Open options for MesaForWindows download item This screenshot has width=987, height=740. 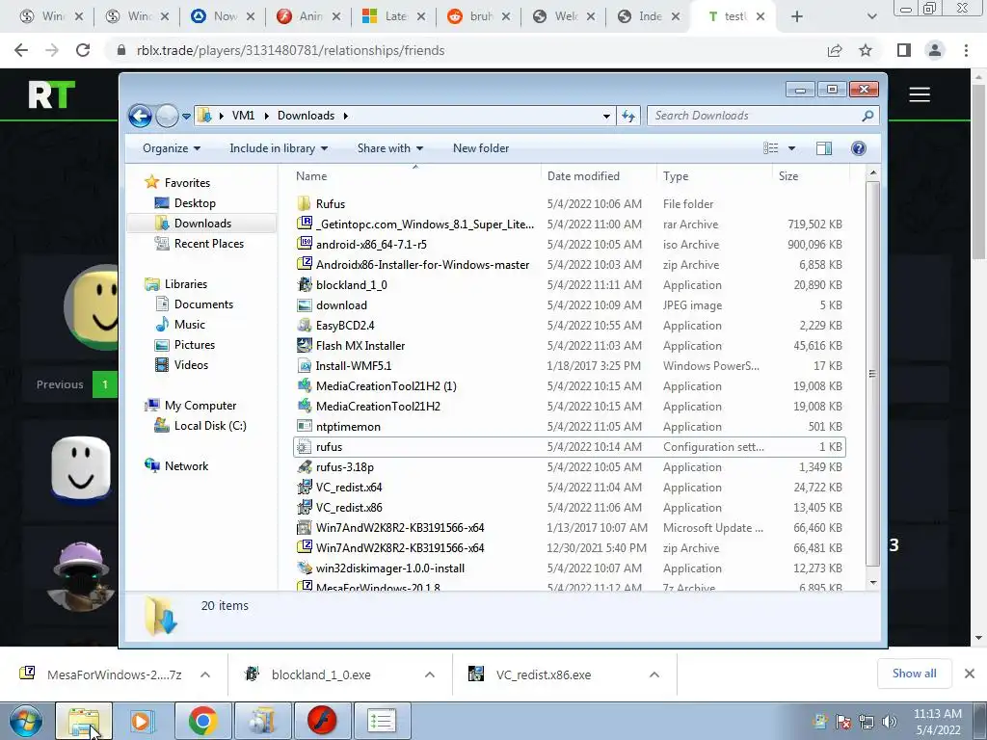pos(205,674)
